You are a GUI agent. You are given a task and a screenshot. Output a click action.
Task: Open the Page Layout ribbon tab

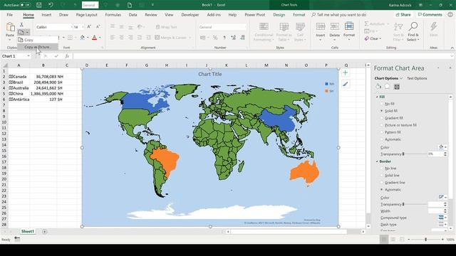86,14
